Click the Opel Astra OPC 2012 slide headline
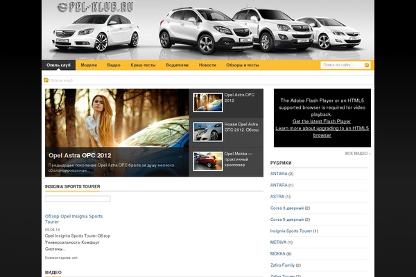The image size is (416, 277). (x=80, y=155)
